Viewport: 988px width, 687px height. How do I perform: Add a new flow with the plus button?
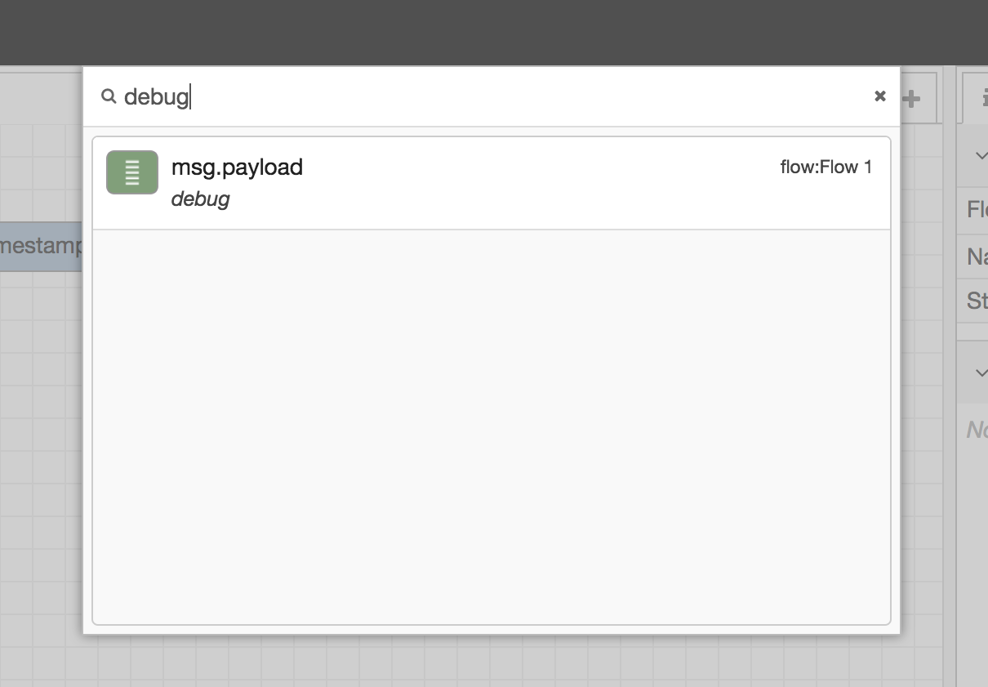910,100
